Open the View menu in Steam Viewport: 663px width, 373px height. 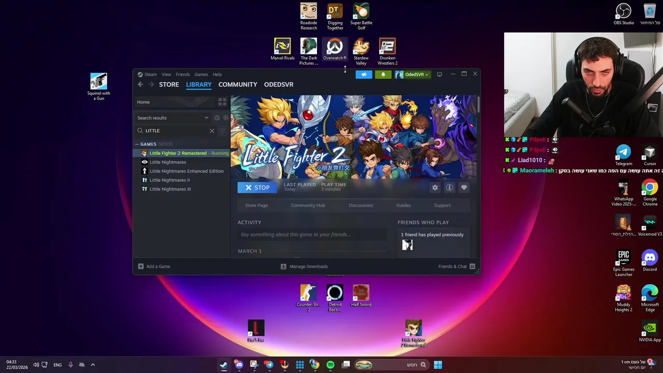166,75
